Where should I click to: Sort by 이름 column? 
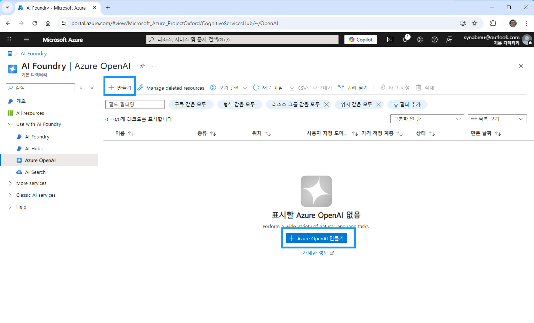pyautogui.click(x=125, y=133)
